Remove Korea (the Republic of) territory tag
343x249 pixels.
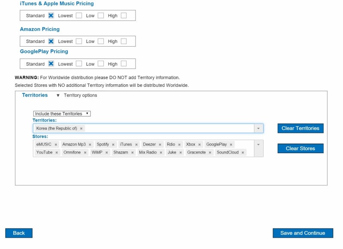tap(81, 128)
